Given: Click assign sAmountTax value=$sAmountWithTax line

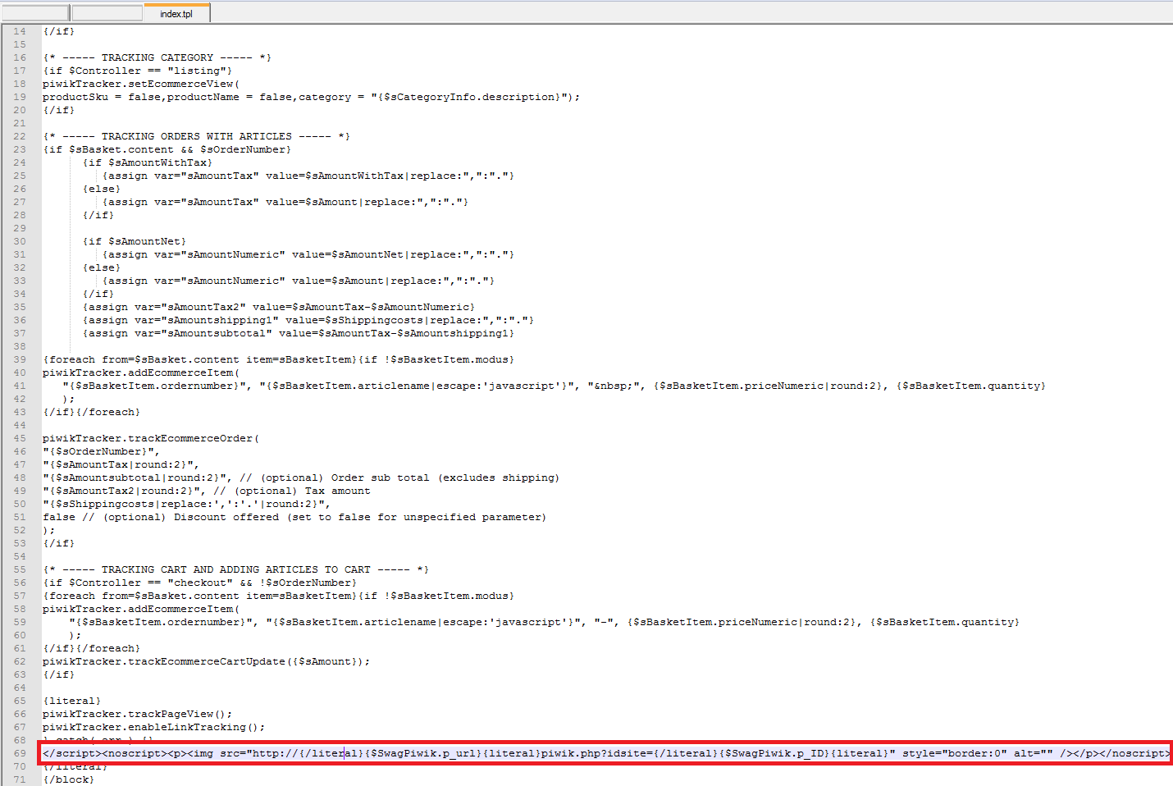Looking at the screenshot, I should 308,176.
